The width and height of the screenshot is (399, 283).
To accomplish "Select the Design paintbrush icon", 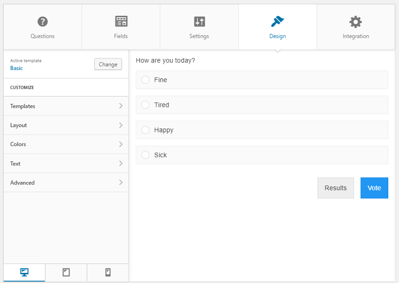I will [x=277, y=21].
